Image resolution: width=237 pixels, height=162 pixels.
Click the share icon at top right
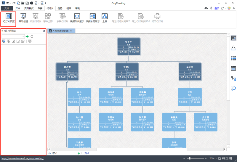[211, 8]
